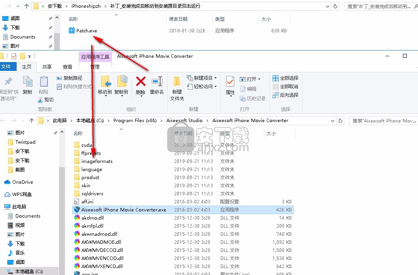Open Properties (属性) from the ribbon
418x275 pixels.
coord(230,86)
